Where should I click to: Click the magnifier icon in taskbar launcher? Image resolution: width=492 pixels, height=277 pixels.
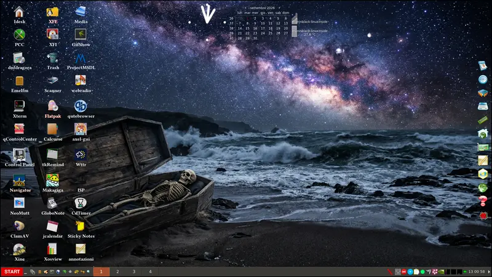[89, 271]
